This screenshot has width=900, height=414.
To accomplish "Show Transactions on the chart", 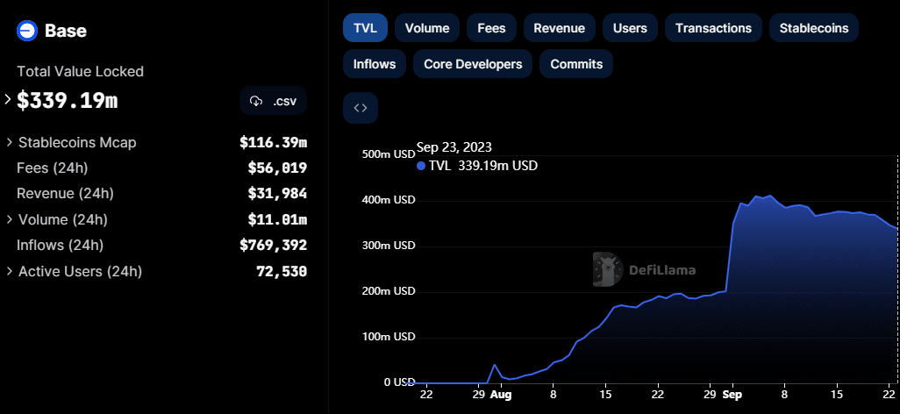I will click(x=712, y=28).
